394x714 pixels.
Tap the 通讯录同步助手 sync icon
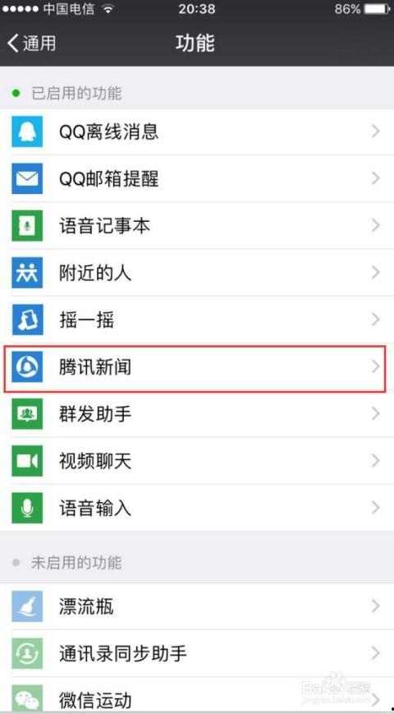pyautogui.click(x=27, y=653)
